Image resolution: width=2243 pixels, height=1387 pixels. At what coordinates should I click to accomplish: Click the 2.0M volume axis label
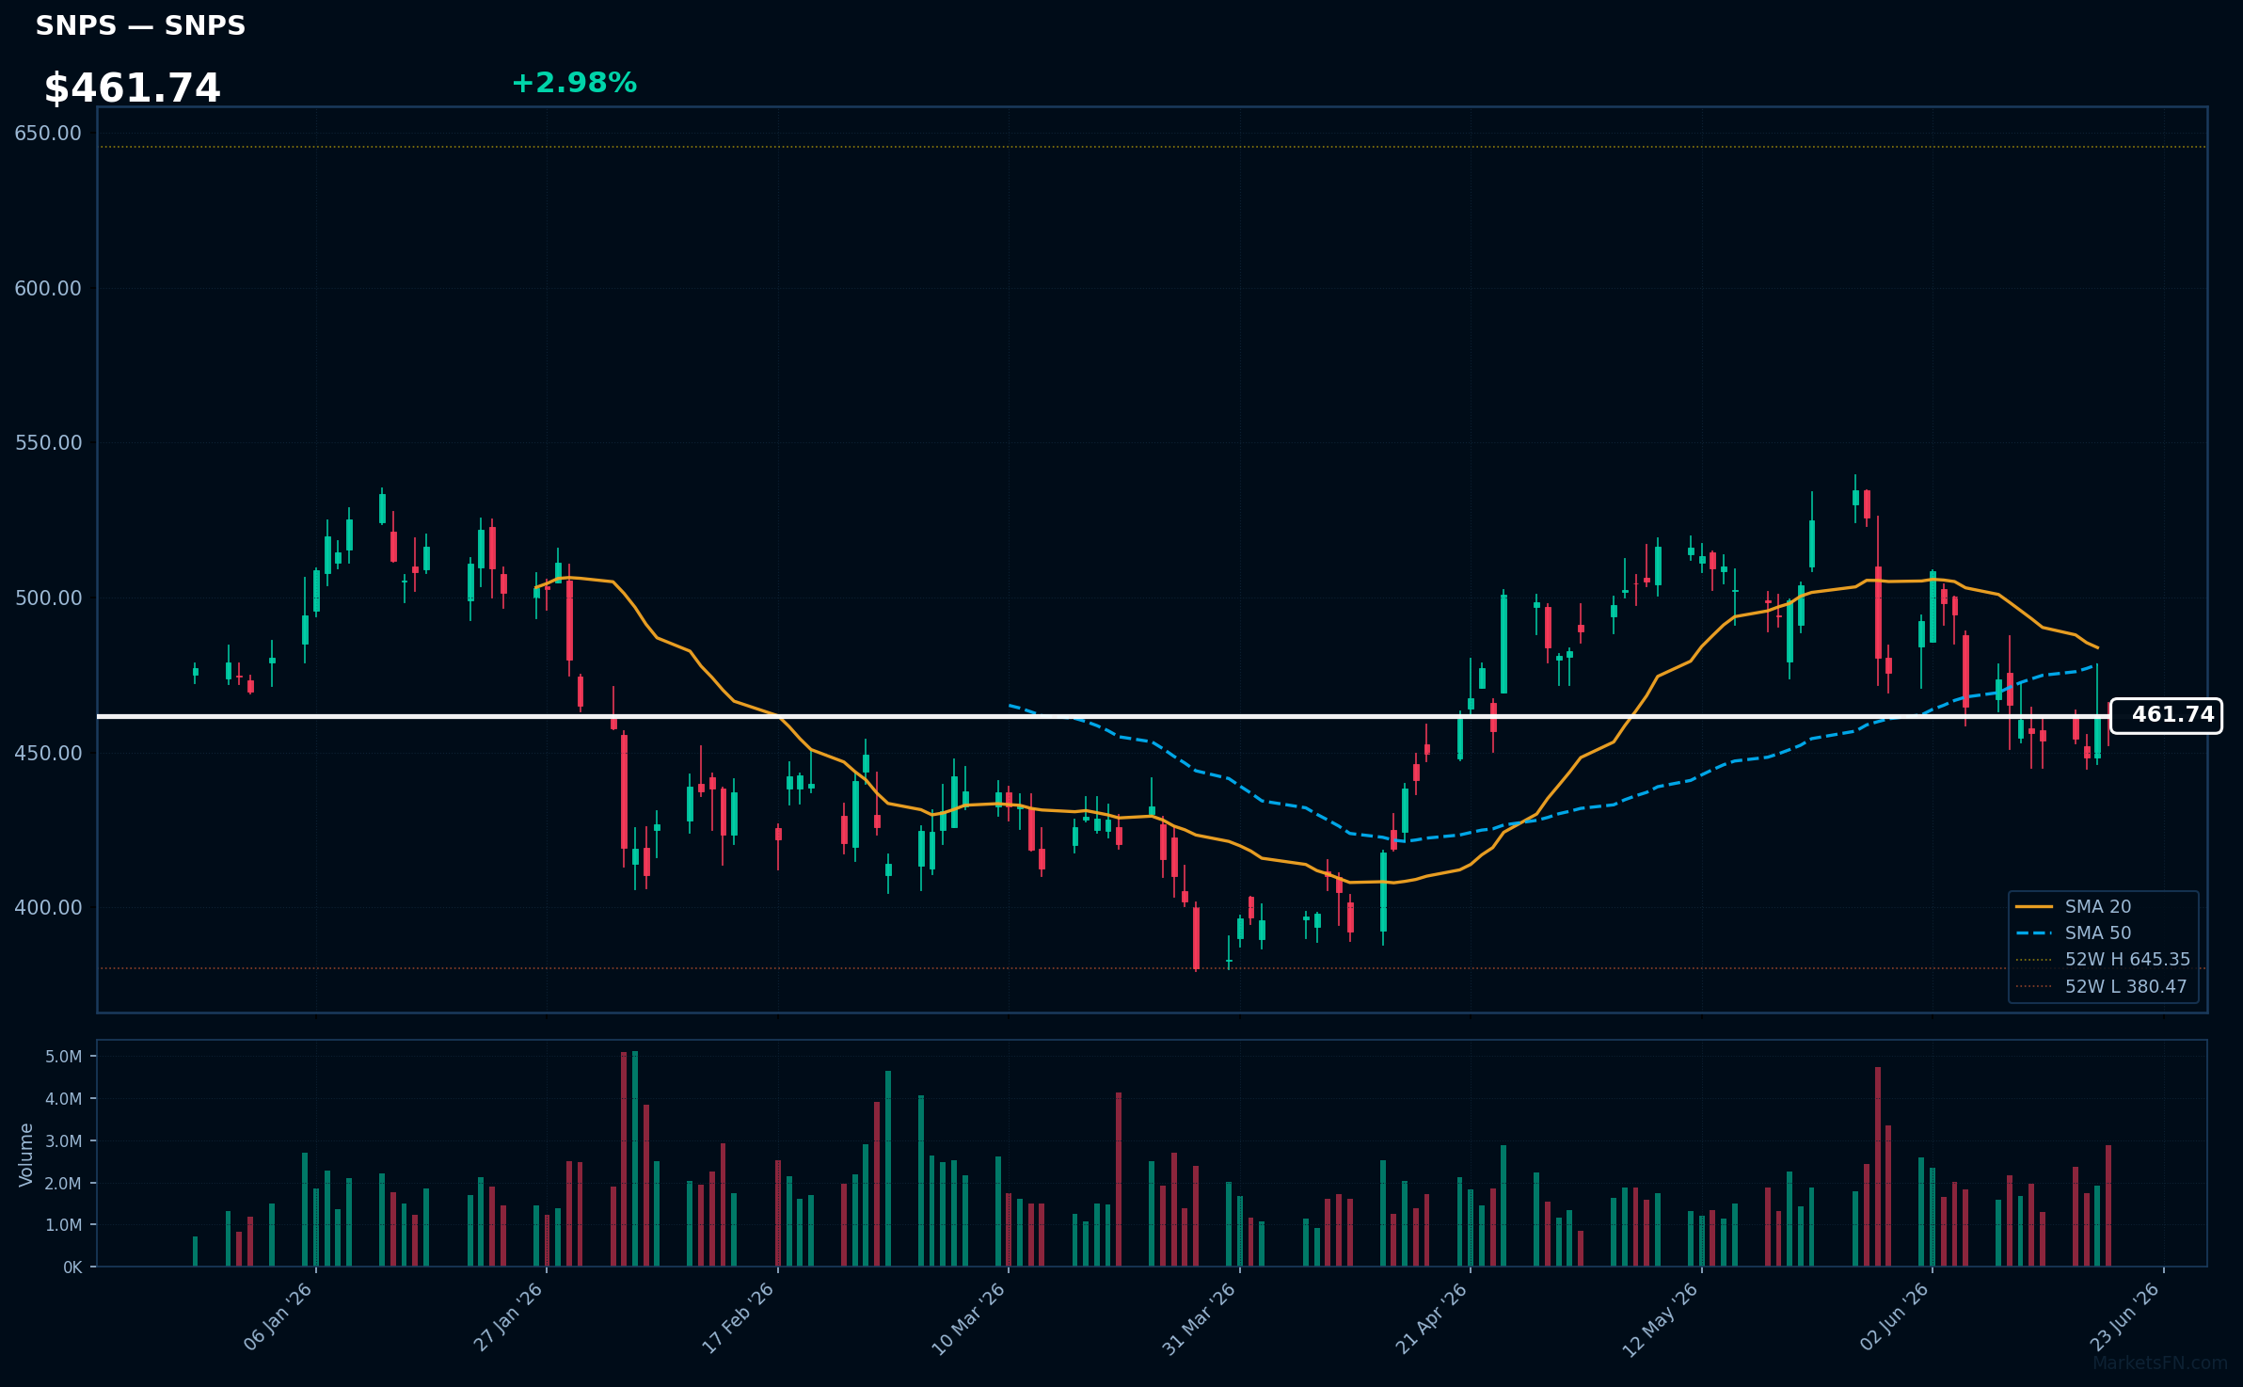pos(63,1184)
